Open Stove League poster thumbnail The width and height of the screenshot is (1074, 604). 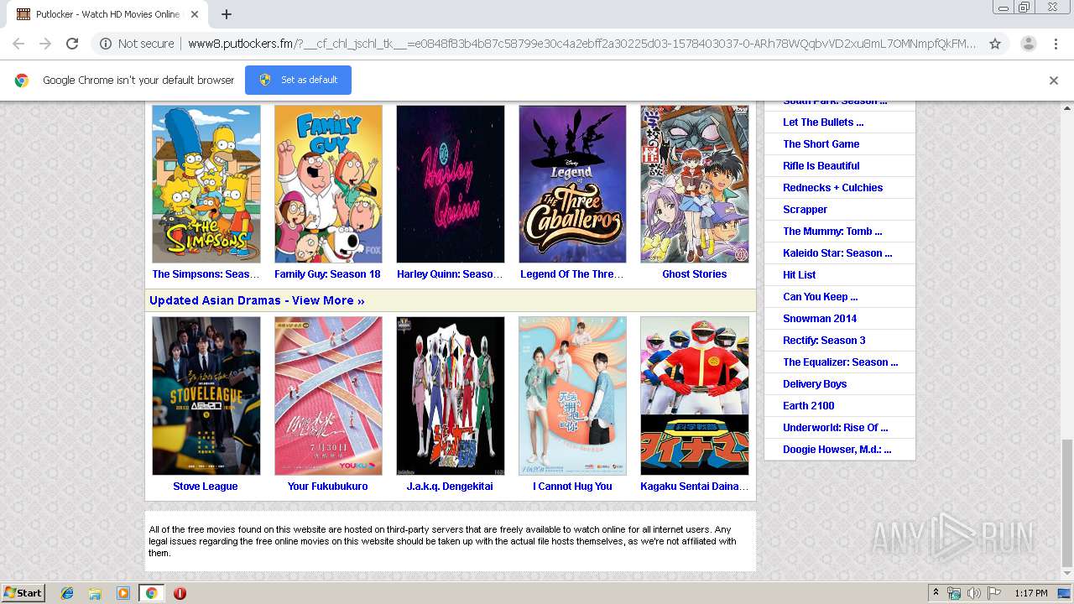[x=206, y=396]
